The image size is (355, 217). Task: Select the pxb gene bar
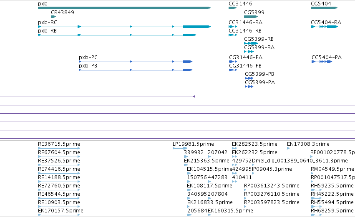pyautogui.click(x=124, y=8)
